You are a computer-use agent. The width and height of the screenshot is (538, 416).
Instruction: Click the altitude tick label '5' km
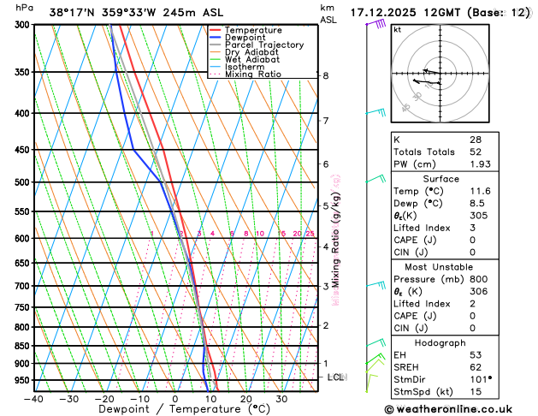pos(326,206)
